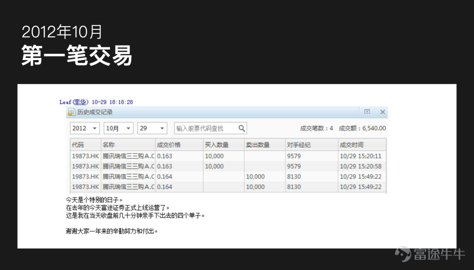
Task: Click the Leaf (李华) sender name
Action: pos(74,102)
